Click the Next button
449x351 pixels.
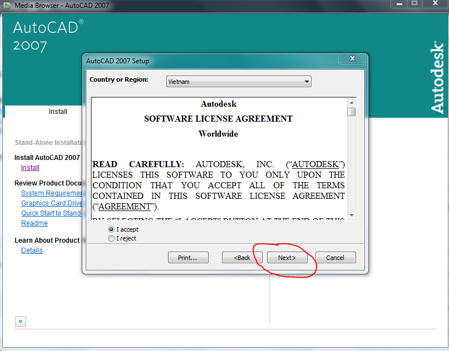pyautogui.click(x=287, y=257)
